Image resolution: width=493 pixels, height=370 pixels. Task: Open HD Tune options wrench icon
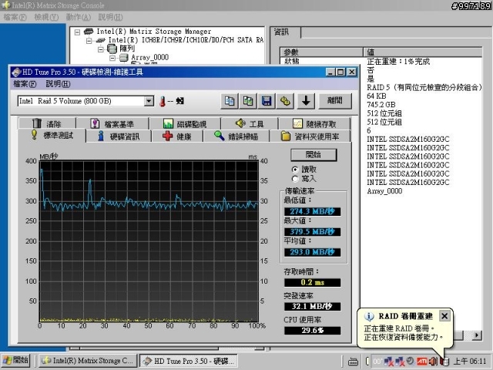tap(285, 101)
